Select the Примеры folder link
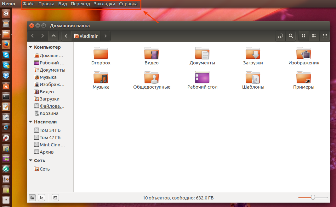The width and height of the screenshot is (336, 207). 304,80
